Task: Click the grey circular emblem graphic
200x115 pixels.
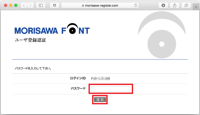Action: (x=162, y=44)
